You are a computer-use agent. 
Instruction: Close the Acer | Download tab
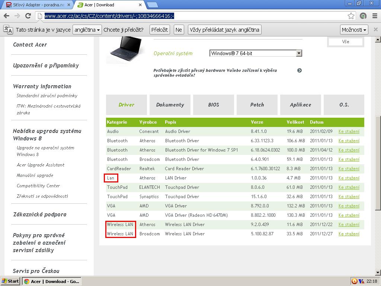click(x=140, y=5)
